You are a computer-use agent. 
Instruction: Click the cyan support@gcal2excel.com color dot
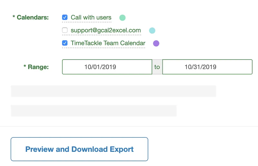pyautogui.click(x=152, y=31)
